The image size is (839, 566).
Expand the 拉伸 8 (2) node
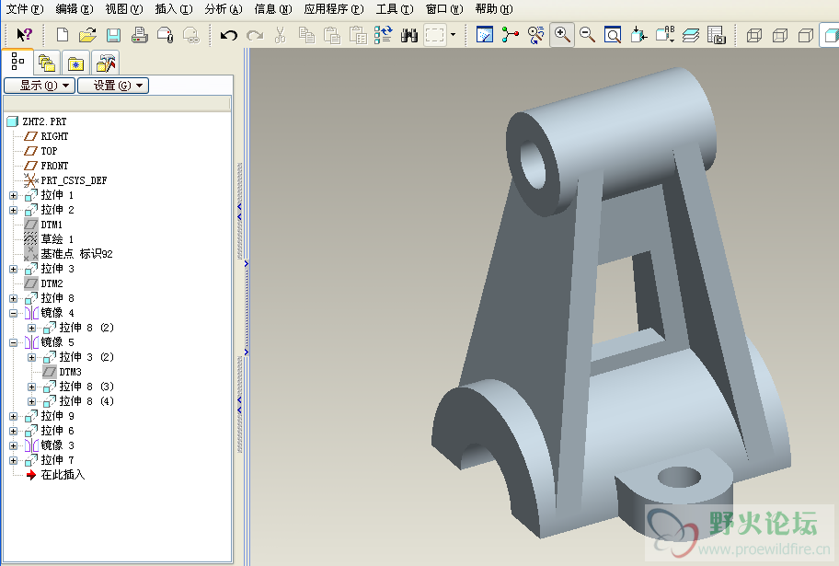tap(31, 328)
